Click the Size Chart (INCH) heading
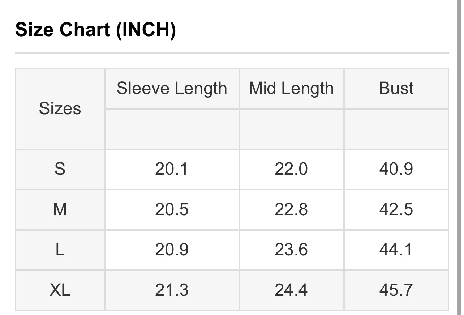 95,30
